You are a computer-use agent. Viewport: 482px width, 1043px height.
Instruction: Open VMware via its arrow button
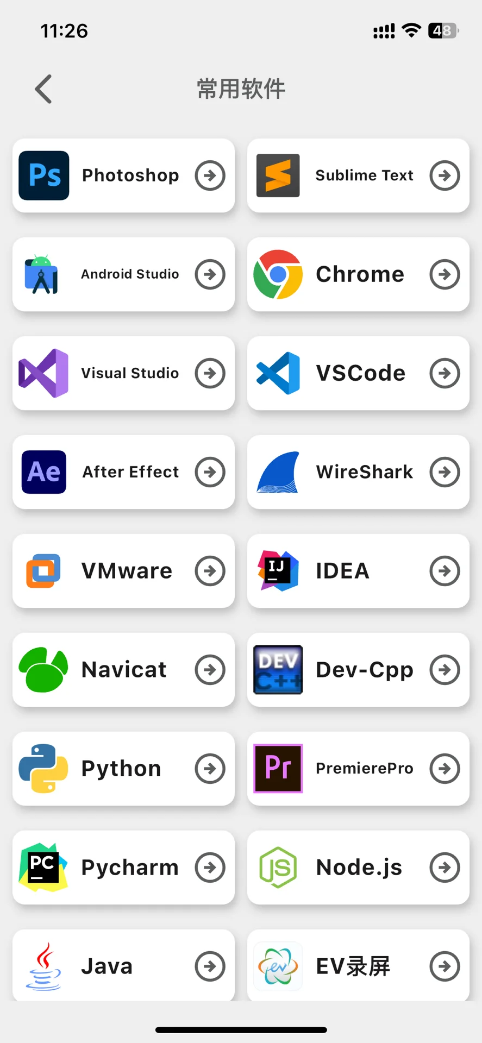(210, 571)
